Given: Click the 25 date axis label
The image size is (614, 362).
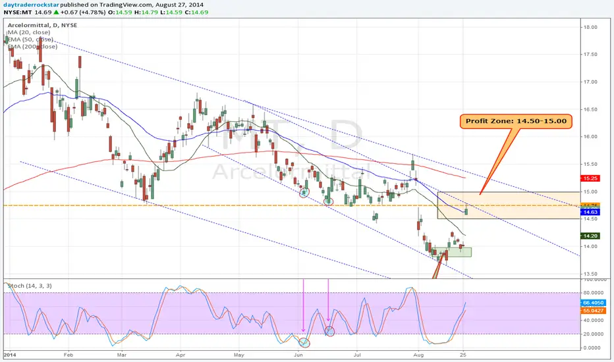Looking at the screenshot, I should point(464,355).
